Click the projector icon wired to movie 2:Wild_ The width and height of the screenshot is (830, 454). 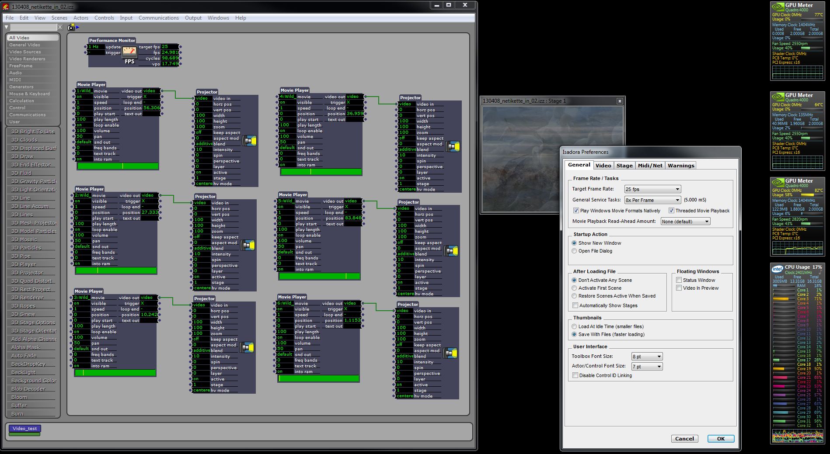(x=248, y=245)
